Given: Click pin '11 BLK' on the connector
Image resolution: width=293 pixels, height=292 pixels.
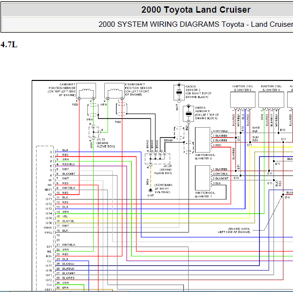Looking at the screenshot, I should 62,197.
